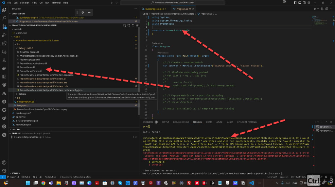Open the Docker whale view
Image resolution: width=335 pixels, height=187 pixels.
(x=4, y=68)
